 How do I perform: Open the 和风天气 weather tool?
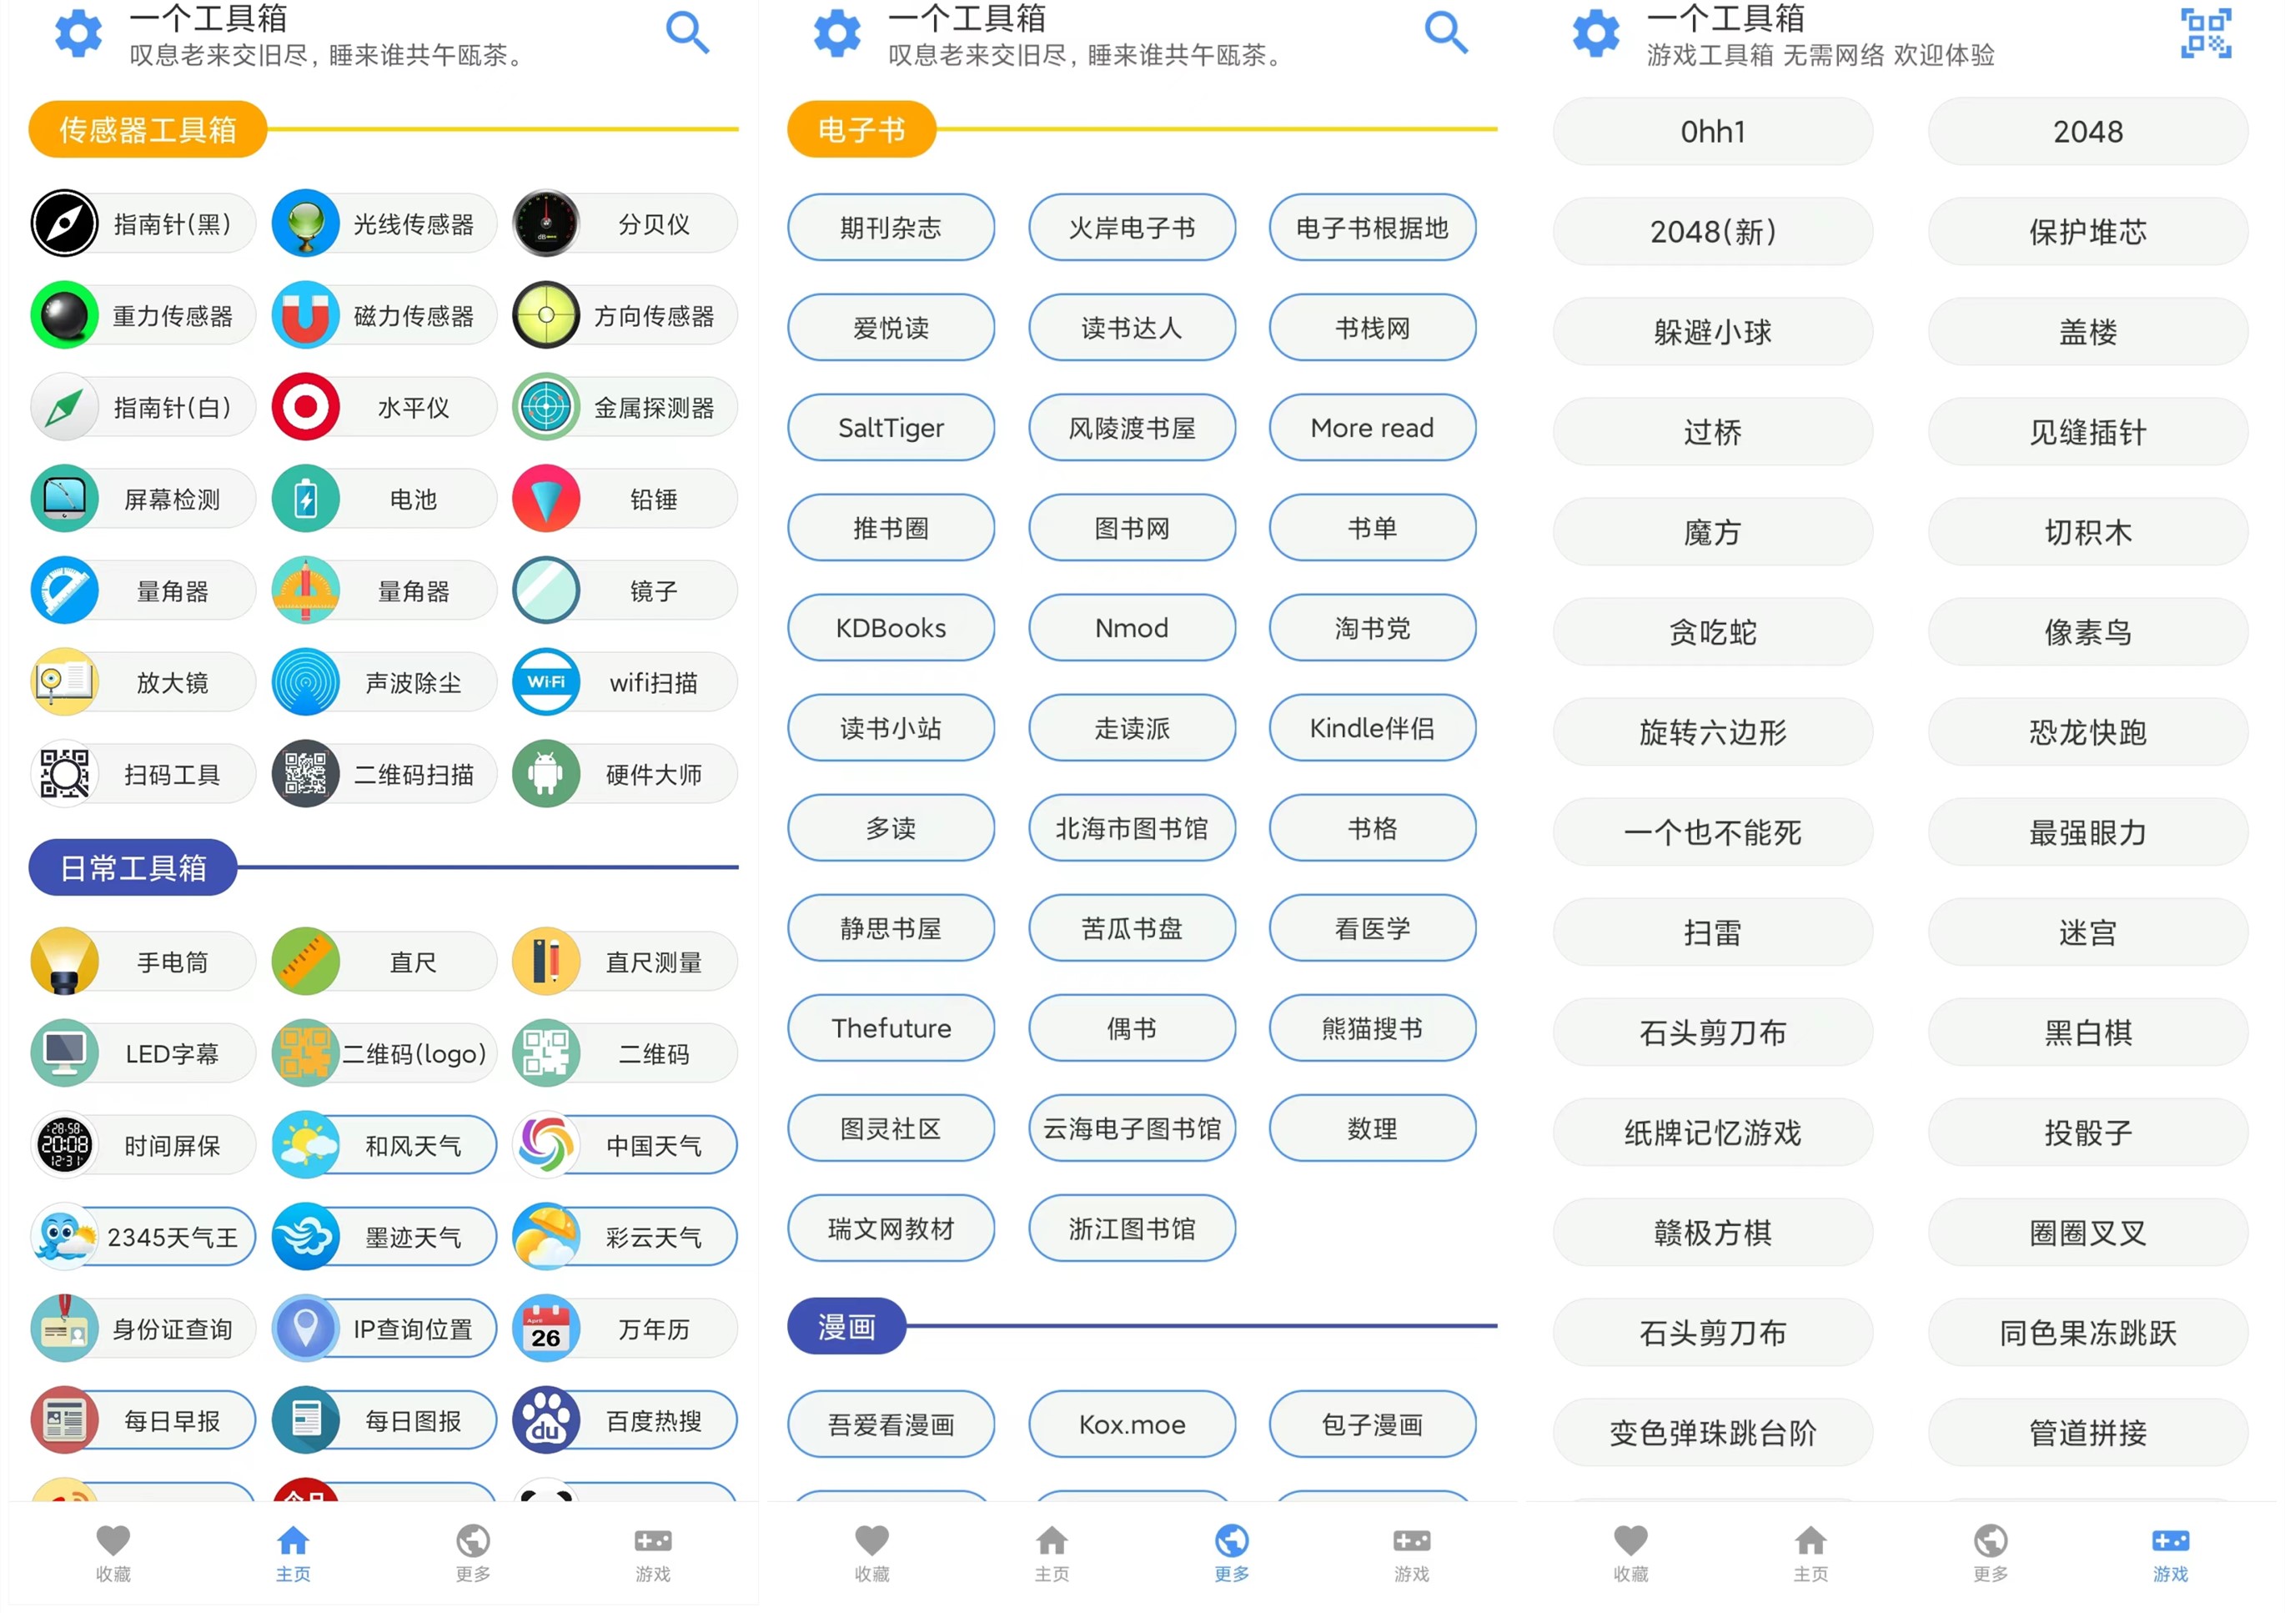[x=382, y=1144]
